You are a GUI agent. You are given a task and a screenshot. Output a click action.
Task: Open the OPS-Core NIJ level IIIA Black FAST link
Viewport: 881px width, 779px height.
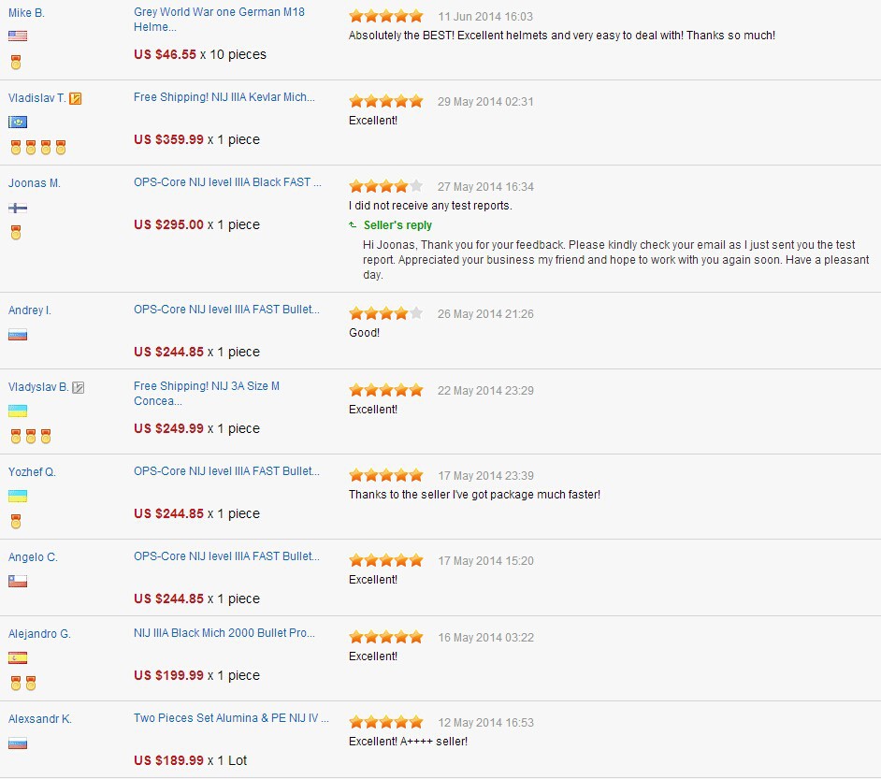[x=227, y=182]
